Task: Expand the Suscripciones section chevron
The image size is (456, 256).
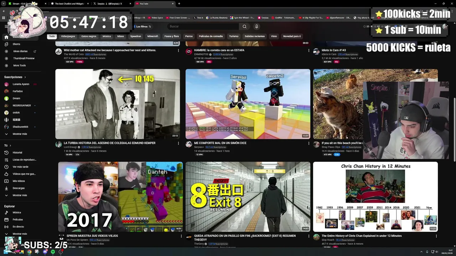Action: click(25, 77)
